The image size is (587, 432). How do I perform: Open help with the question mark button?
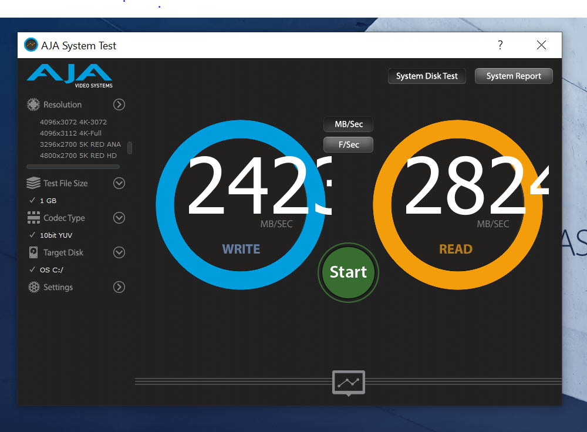coord(500,45)
